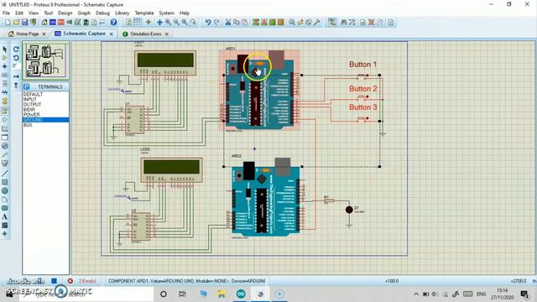Open the Design menu
Viewport: 537px width, 302px height.
coord(65,13)
